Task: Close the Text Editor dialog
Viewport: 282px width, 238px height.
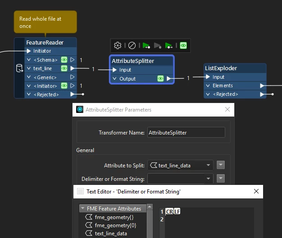Action: pyautogui.click(x=256, y=191)
